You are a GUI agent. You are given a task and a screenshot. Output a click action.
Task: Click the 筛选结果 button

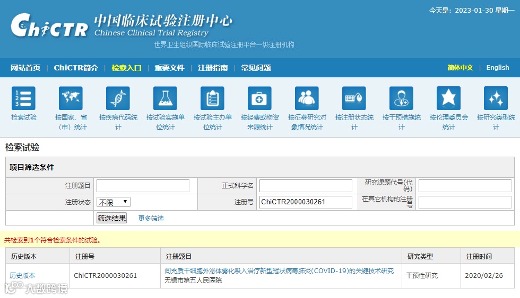(112, 218)
